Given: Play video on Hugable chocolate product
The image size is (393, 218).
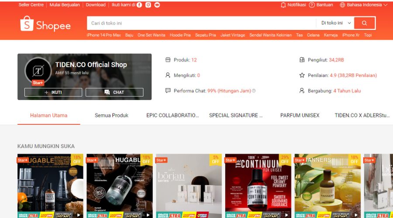Looking at the screenshot, I should [x=148, y=215].
